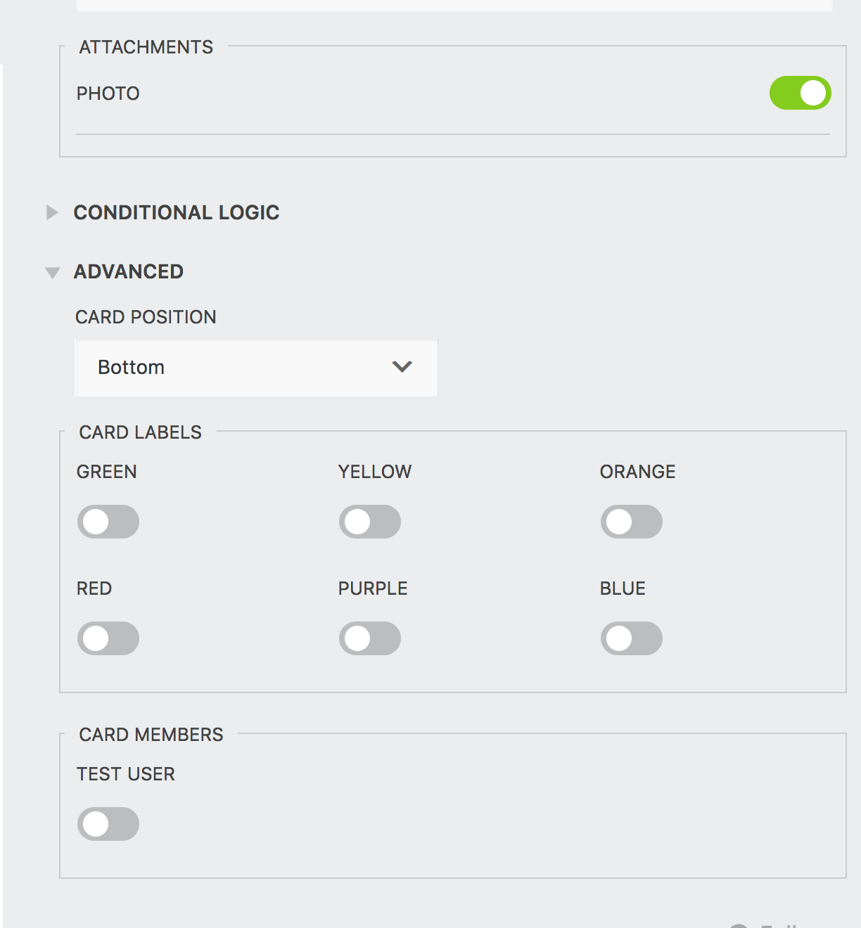Viewport: 861px width, 928px height.
Task: Click the Card Members section legend
Action: 150,735
